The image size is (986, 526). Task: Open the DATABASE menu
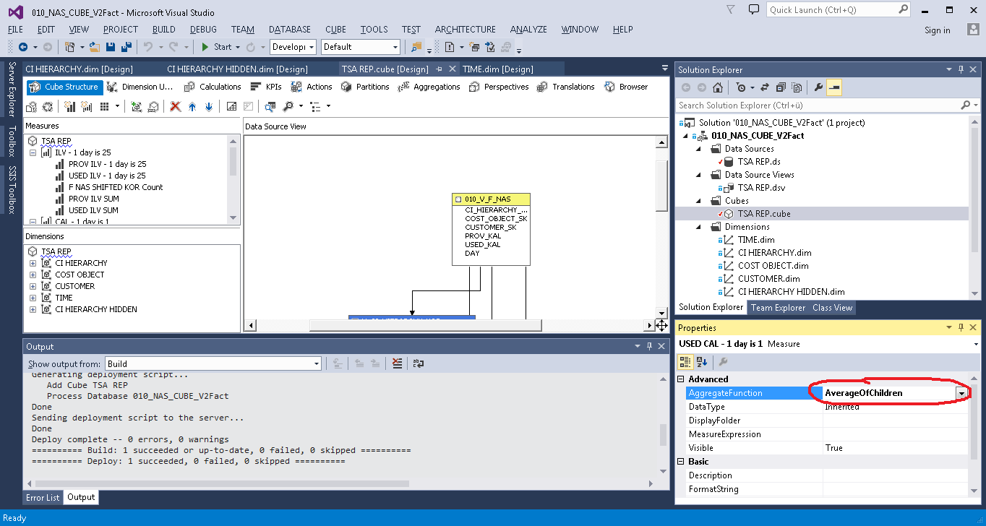point(290,30)
